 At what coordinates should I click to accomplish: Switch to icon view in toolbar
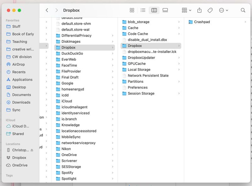132,10
